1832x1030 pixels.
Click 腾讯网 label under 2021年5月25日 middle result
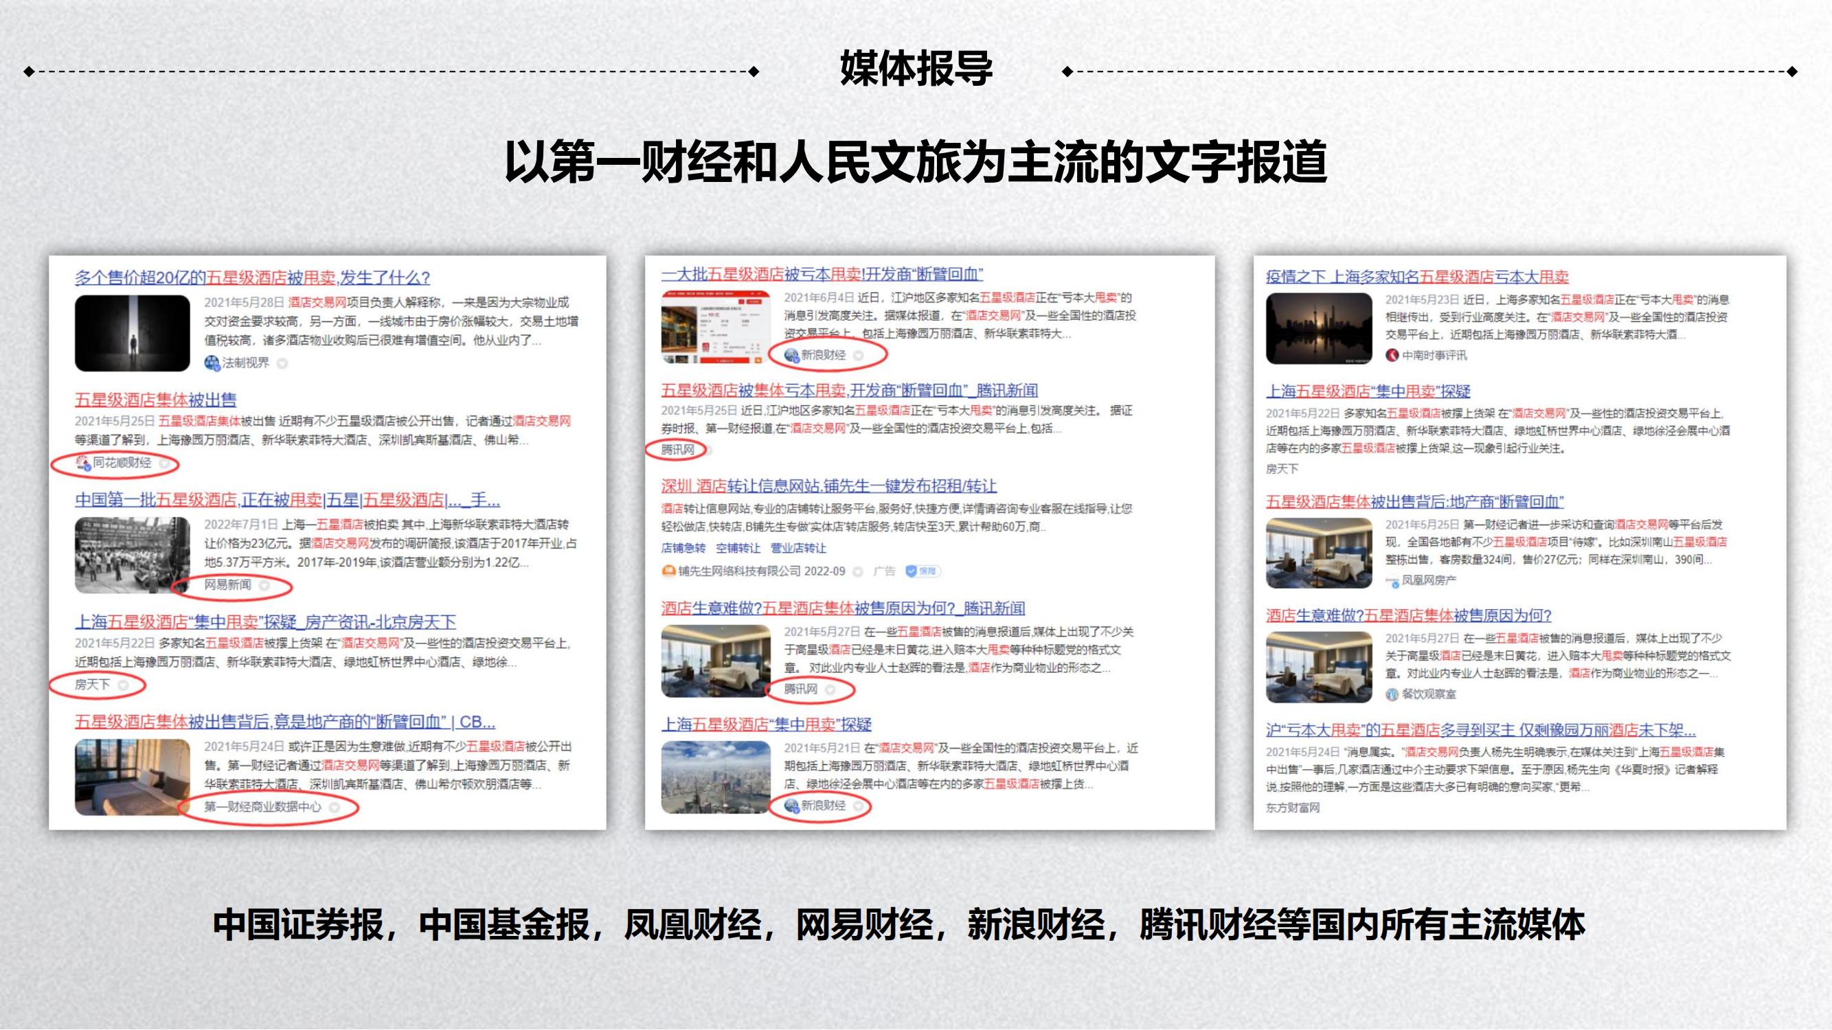coord(678,449)
